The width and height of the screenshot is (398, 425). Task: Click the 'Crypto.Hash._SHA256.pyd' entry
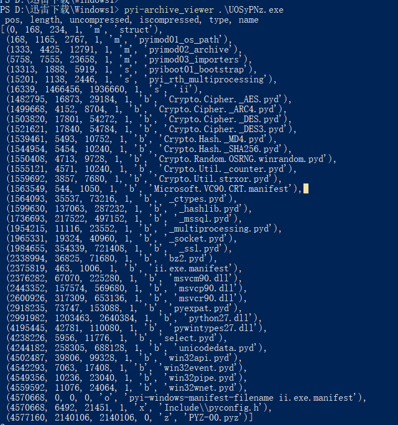point(149,149)
